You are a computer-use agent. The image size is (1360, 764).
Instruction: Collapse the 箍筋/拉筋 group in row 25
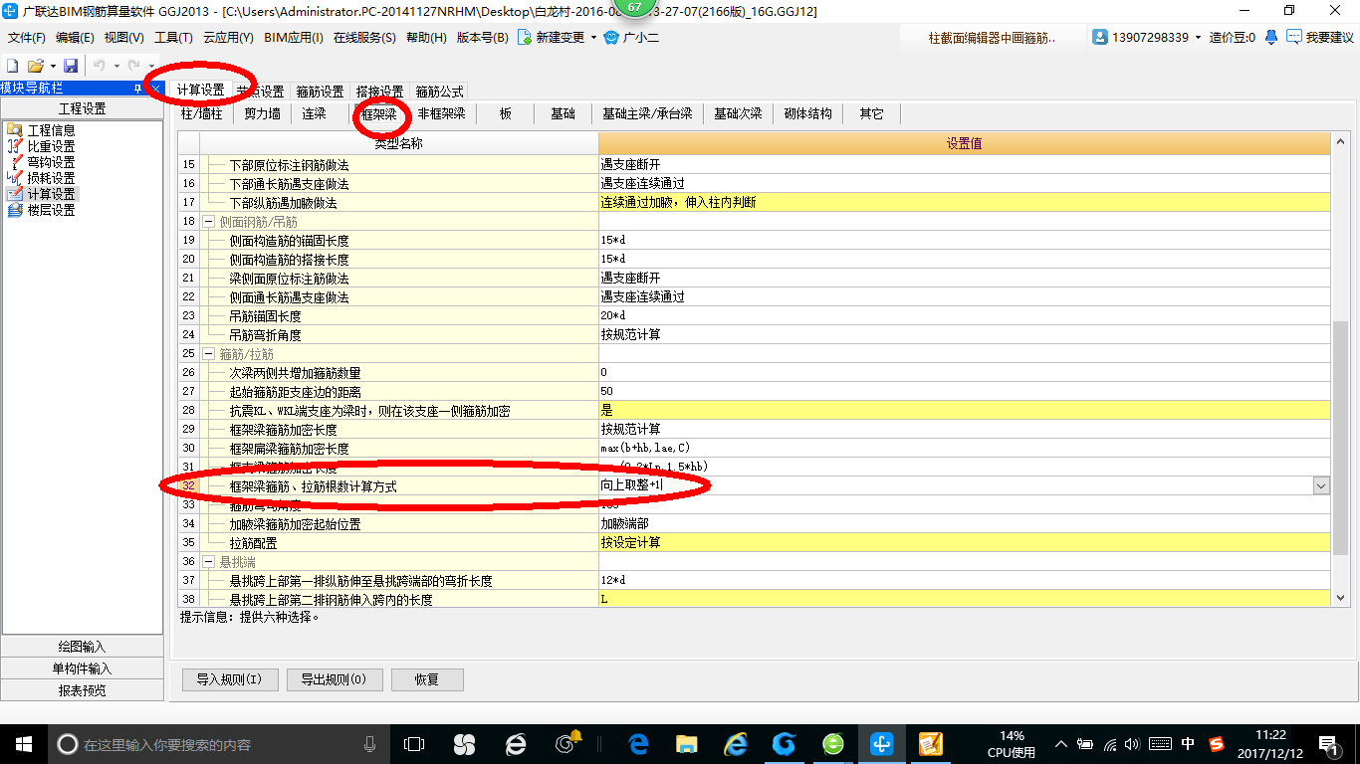tap(209, 353)
